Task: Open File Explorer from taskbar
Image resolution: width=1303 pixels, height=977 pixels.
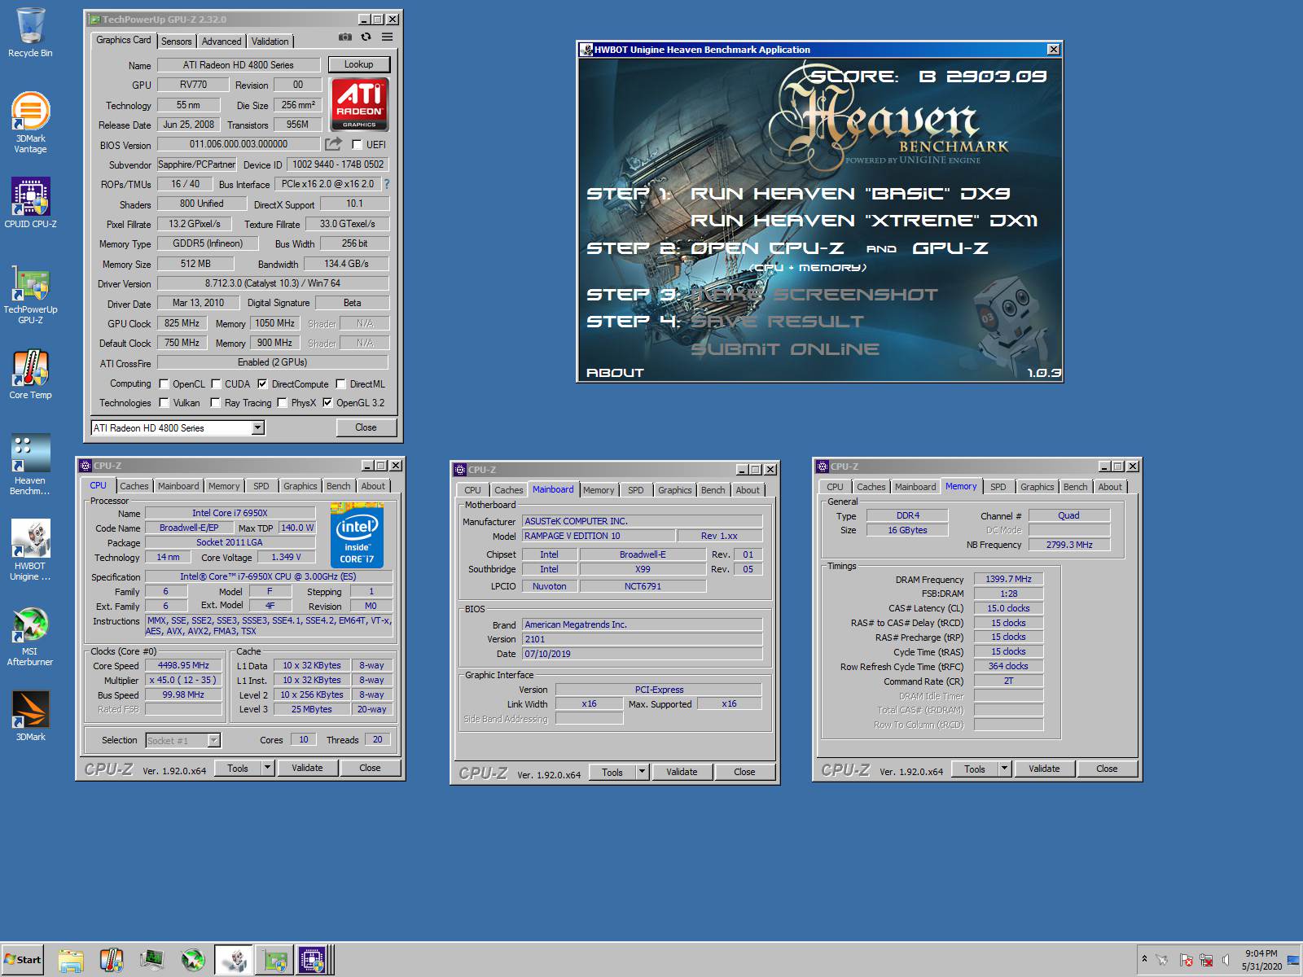Action: [71, 961]
